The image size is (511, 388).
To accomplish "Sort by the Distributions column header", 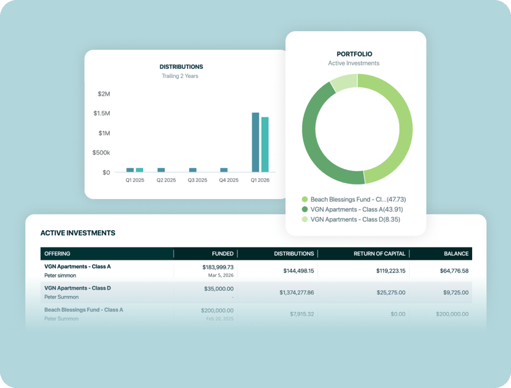I will click(294, 253).
